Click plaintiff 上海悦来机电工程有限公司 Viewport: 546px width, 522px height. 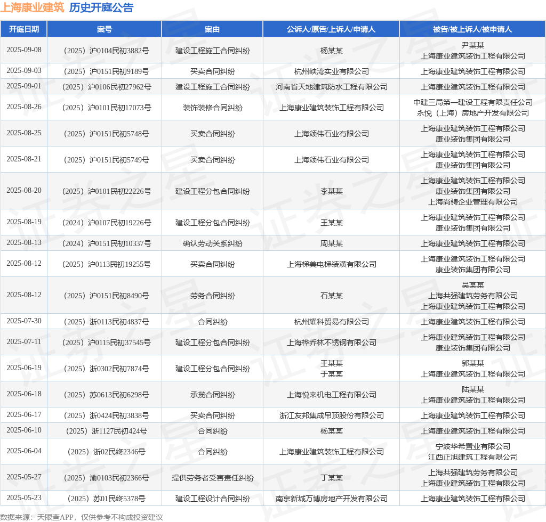tap(332, 395)
